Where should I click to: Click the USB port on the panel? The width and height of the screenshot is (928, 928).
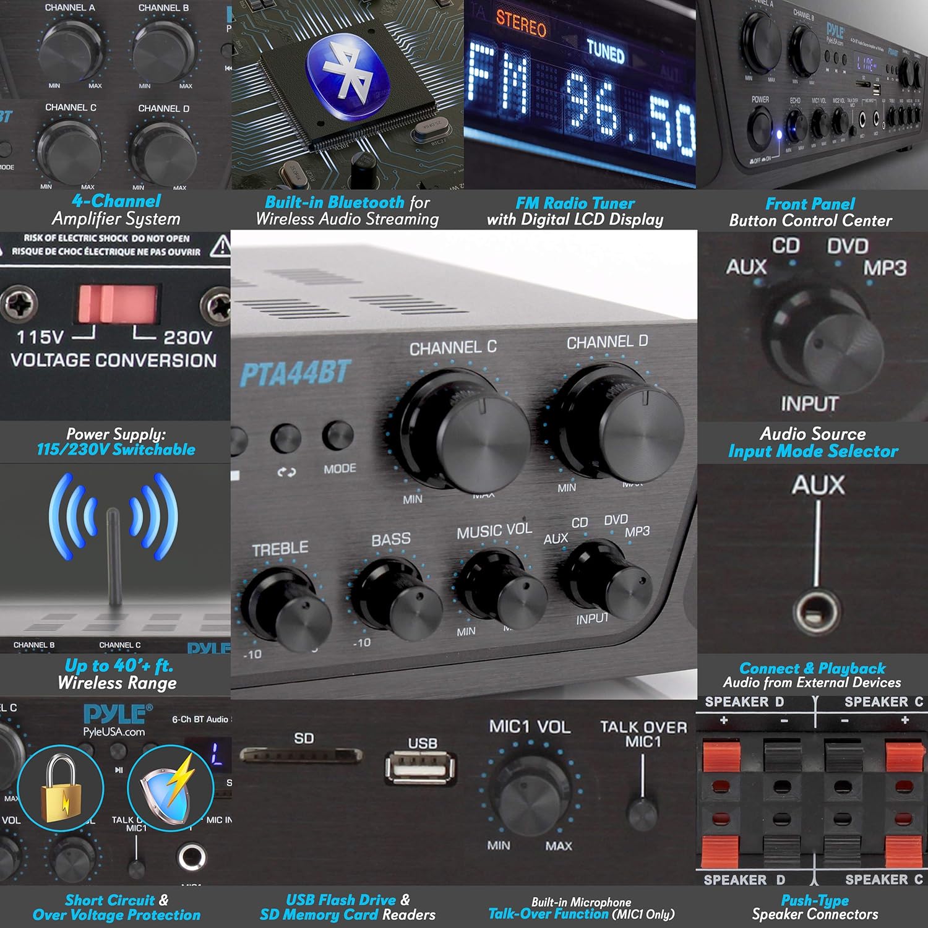pos(421,768)
